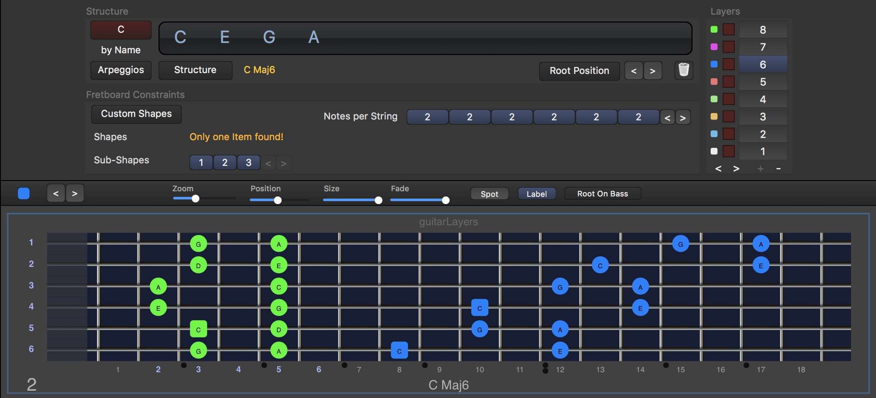Click the plus icon to add layer
The height and width of the screenshot is (398, 876).
[x=760, y=168]
